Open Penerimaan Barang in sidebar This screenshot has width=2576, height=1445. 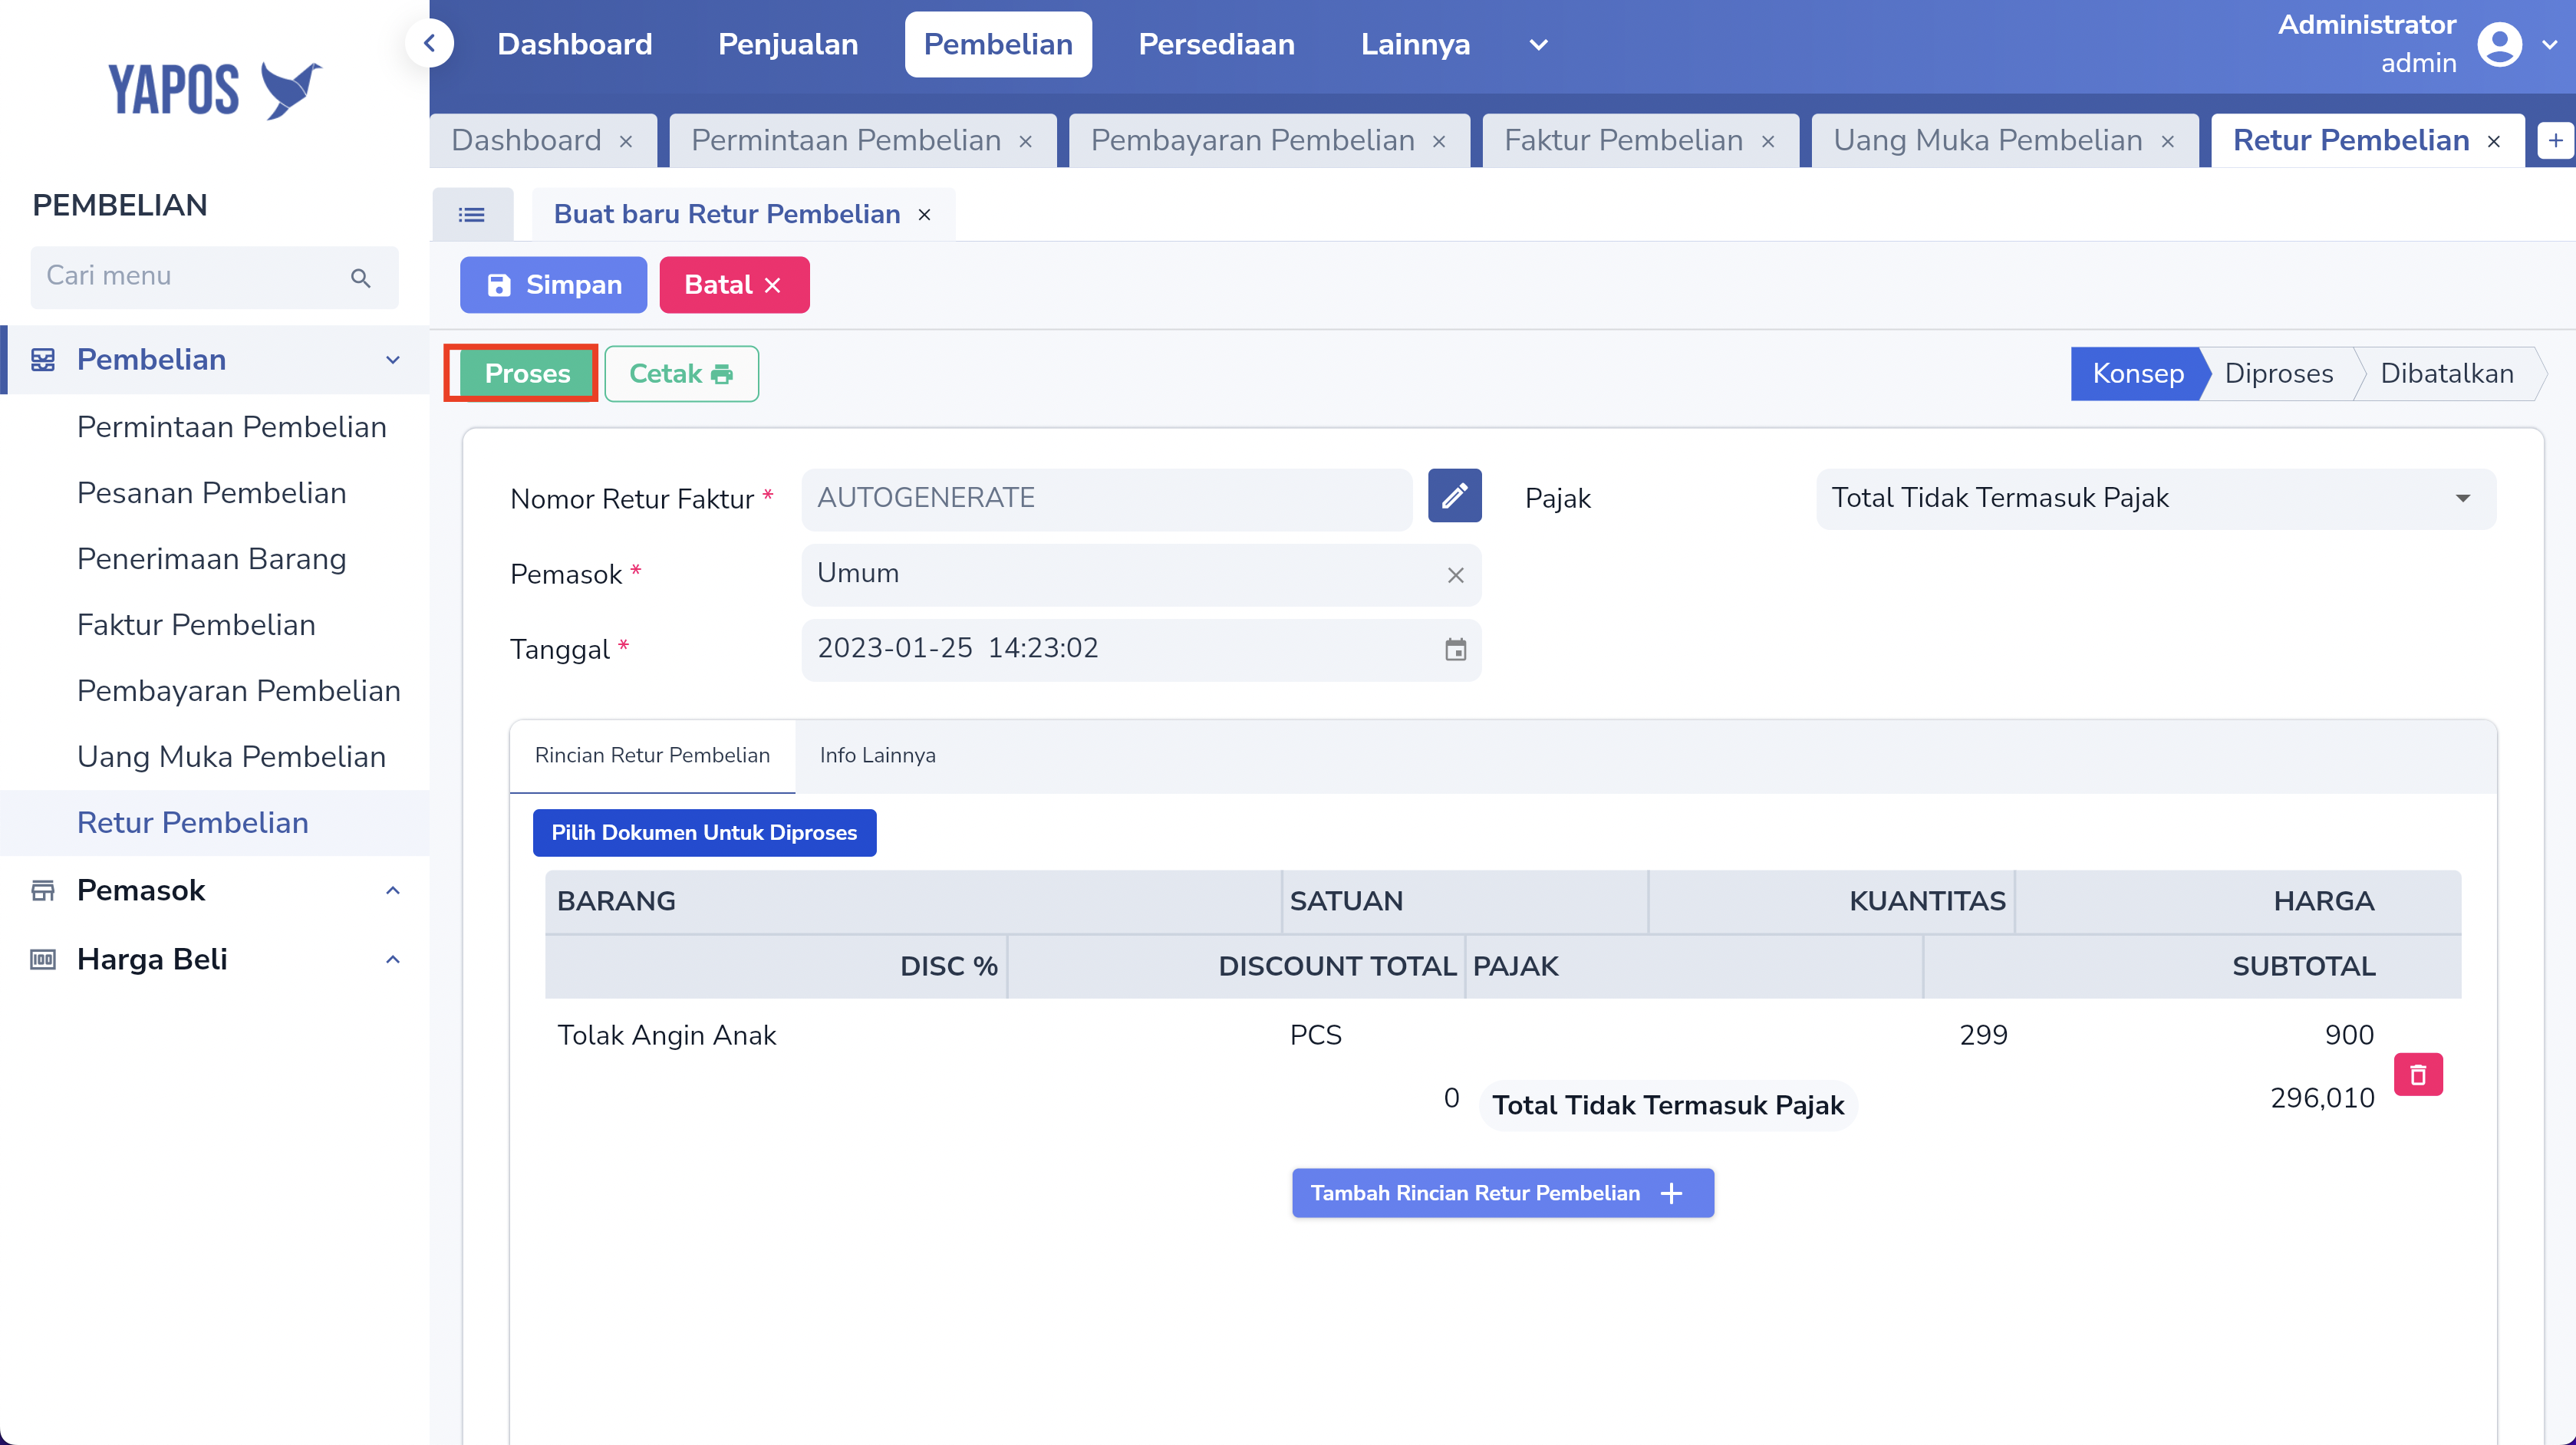(x=211, y=559)
